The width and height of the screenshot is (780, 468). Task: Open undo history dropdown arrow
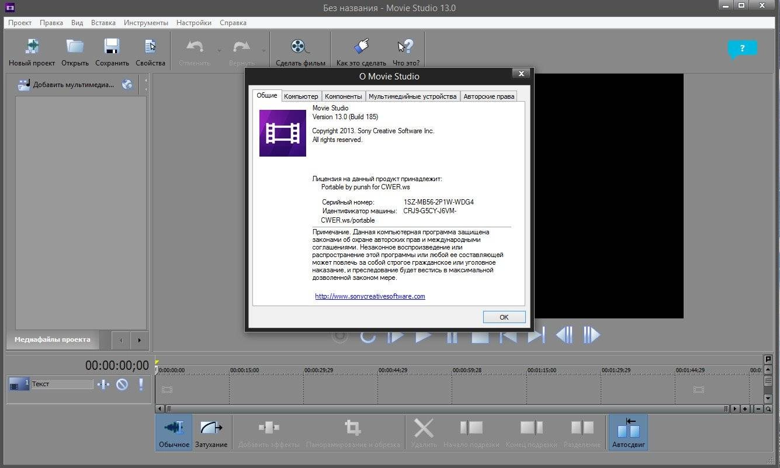coord(219,50)
